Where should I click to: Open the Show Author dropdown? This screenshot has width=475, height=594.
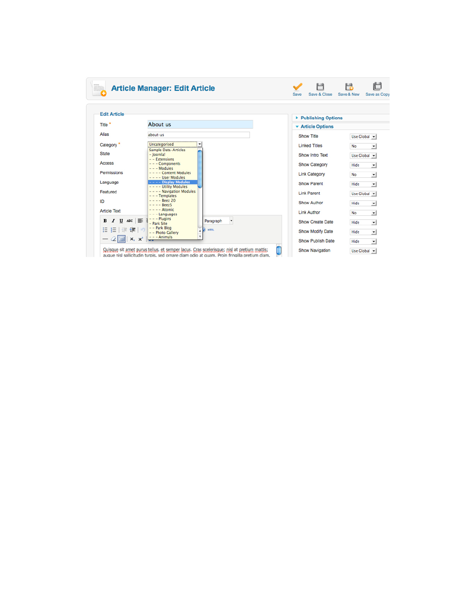pyautogui.click(x=363, y=203)
